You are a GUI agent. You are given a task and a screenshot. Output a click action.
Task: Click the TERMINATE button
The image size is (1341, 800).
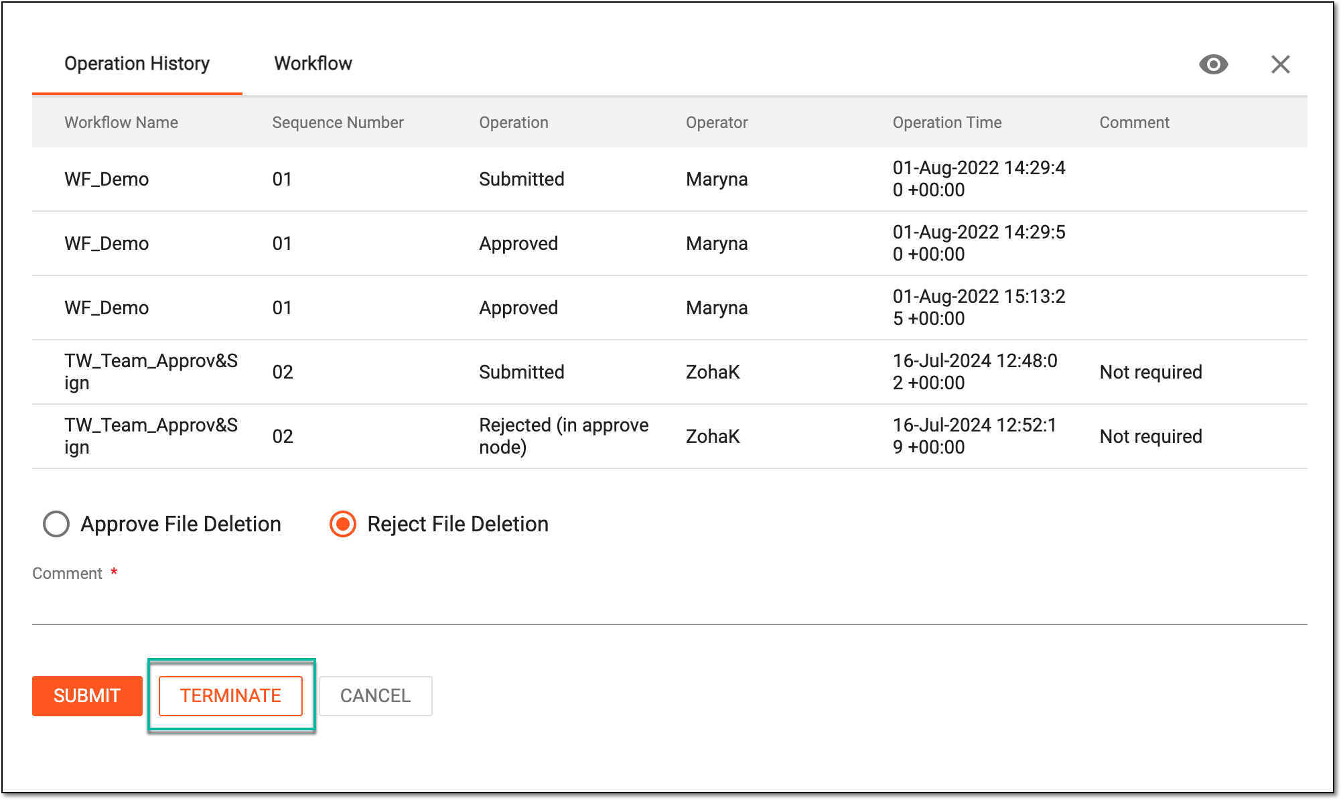coord(230,695)
